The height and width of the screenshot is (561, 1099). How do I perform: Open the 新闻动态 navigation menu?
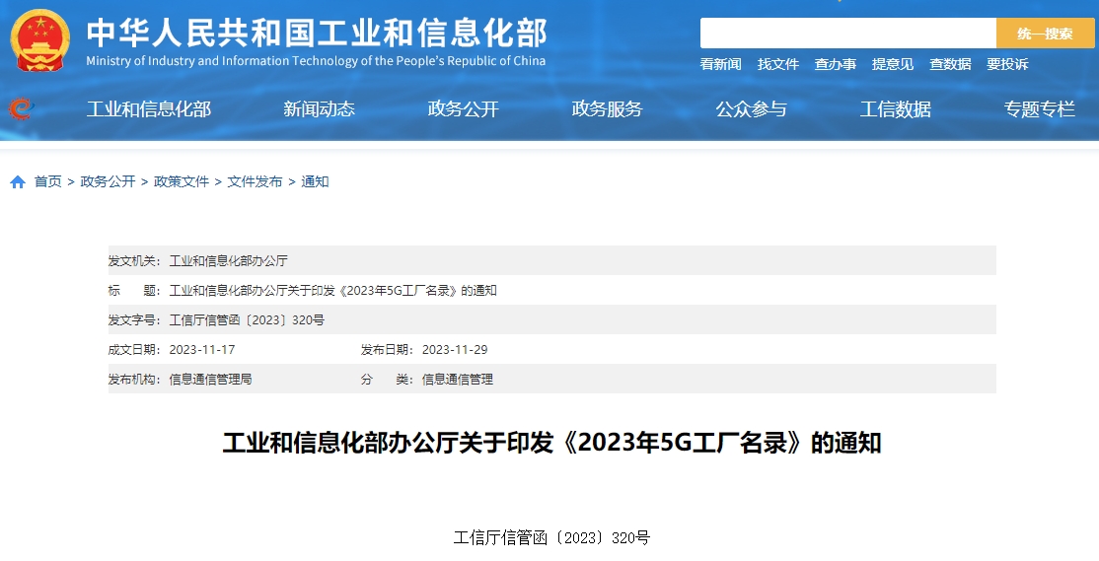(319, 109)
